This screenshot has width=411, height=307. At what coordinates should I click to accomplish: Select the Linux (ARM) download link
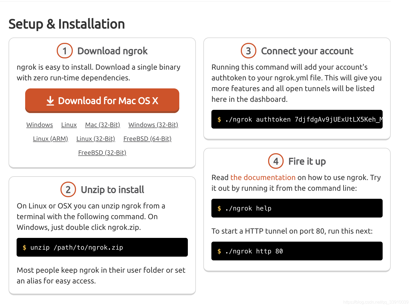[x=51, y=139]
